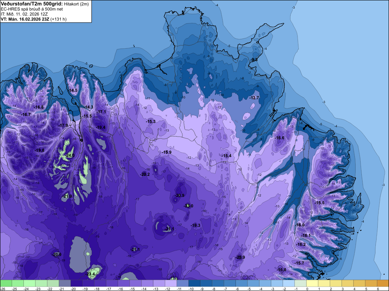Click the -15.3 temperature value

[x=151, y=121]
